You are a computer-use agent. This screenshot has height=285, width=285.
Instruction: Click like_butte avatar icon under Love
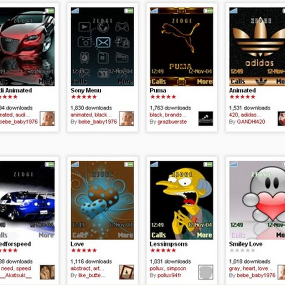point(126,272)
